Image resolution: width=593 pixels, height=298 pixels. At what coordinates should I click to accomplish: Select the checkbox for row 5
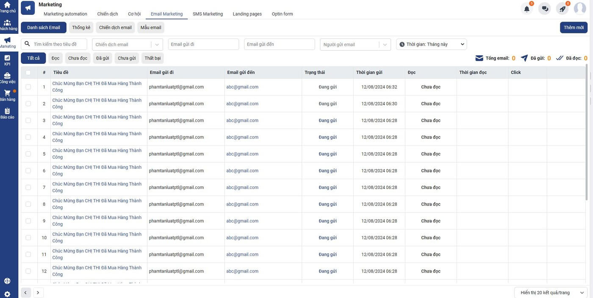tap(28, 154)
